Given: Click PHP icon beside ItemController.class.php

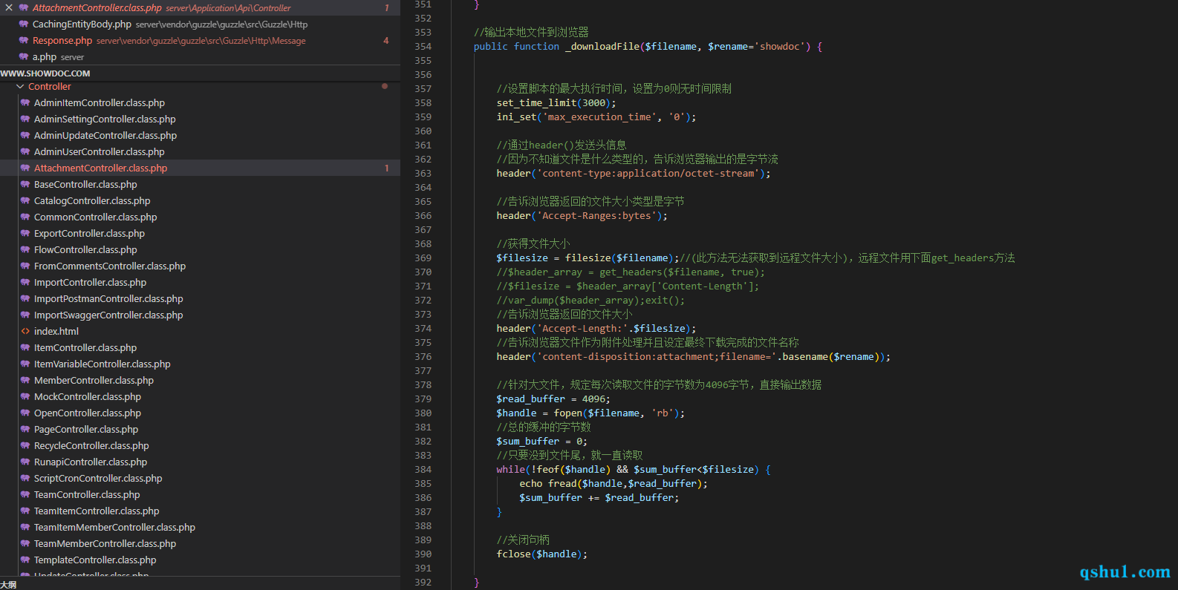Looking at the screenshot, I should click(x=25, y=347).
